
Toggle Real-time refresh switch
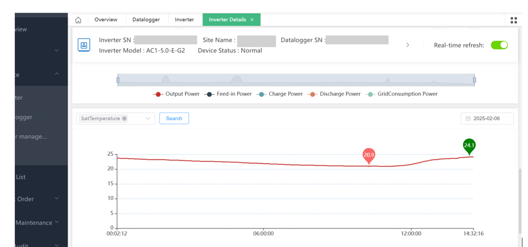(x=499, y=45)
